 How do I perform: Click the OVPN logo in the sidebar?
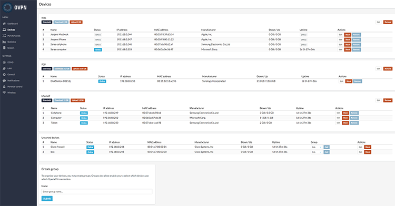point(14,7)
